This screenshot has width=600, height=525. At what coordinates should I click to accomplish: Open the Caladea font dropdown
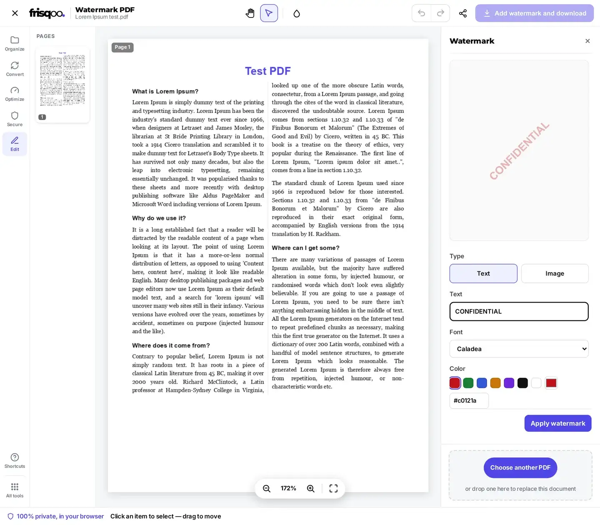[x=519, y=349]
